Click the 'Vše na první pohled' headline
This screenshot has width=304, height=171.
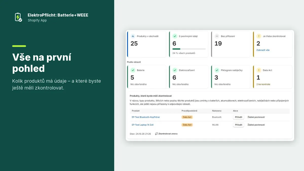click(42, 63)
